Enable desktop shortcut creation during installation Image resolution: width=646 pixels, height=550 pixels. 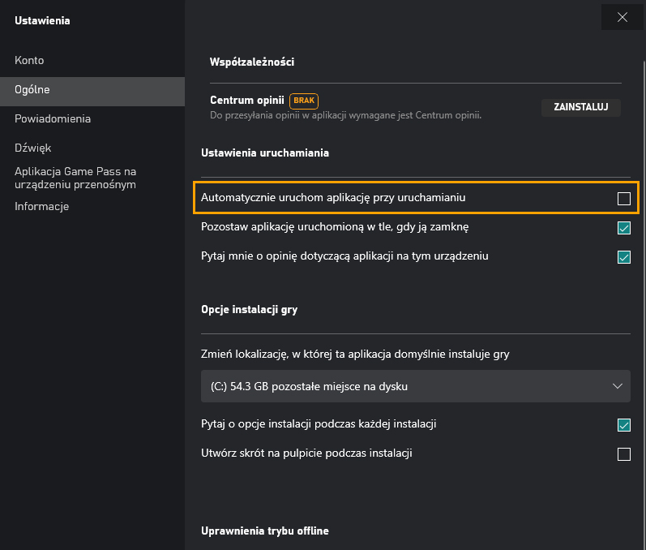tap(624, 454)
